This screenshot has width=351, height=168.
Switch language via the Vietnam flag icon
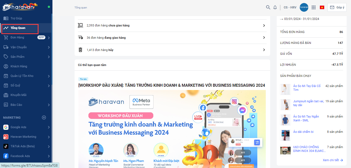322,7
